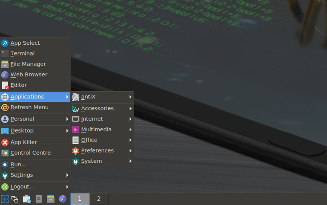327x205 pixels.
Task: Expand the Desktop submenu arrow
Action: coord(67,131)
